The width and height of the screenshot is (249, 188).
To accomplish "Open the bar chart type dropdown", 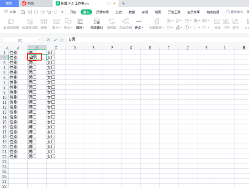I will [179, 20].
